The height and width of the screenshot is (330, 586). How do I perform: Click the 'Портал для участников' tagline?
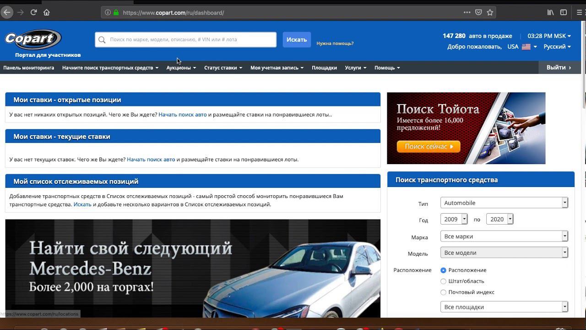pyautogui.click(x=48, y=55)
